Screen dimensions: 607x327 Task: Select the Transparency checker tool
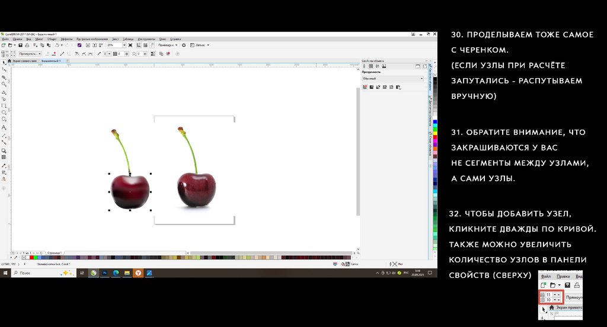pyautogui.click(x=4, y=157)
